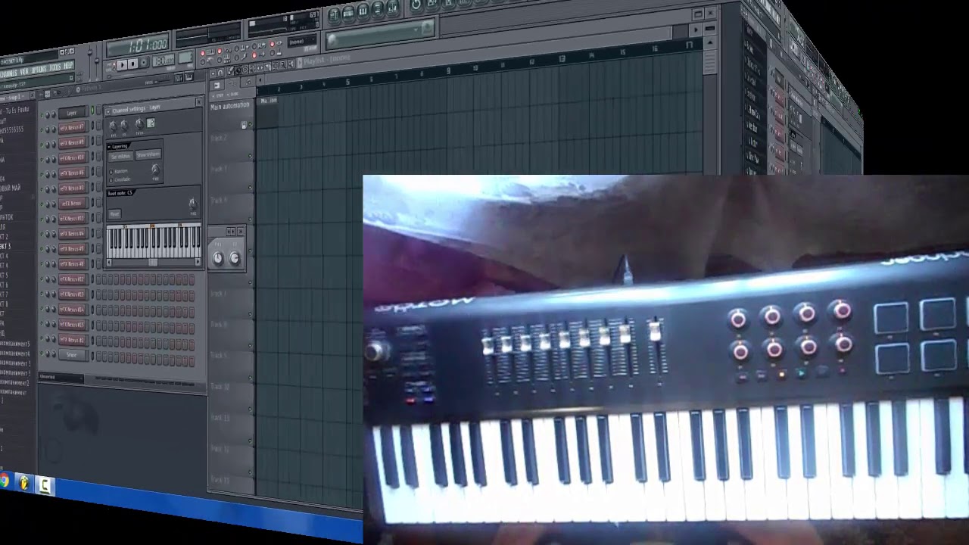Click bar 9 on playlist ruler
This screenshot has width=969, height=545.
click(448, 71)
